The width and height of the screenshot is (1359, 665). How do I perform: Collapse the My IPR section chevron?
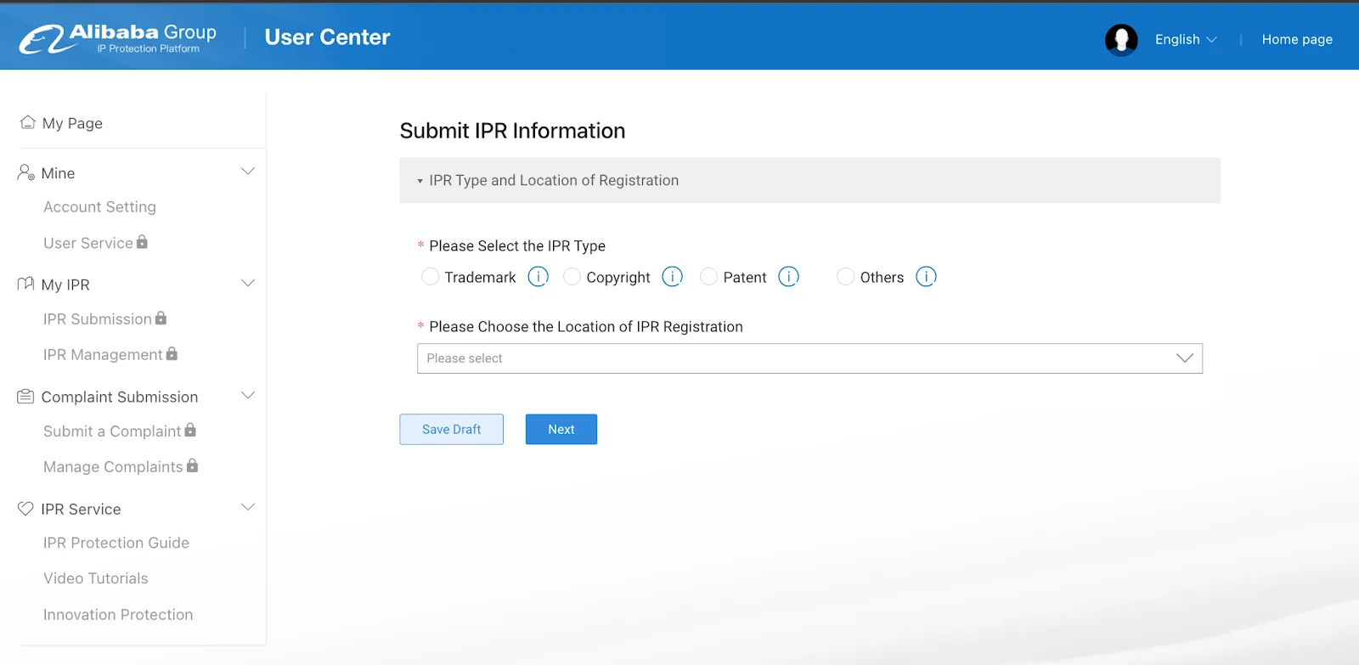248,284
